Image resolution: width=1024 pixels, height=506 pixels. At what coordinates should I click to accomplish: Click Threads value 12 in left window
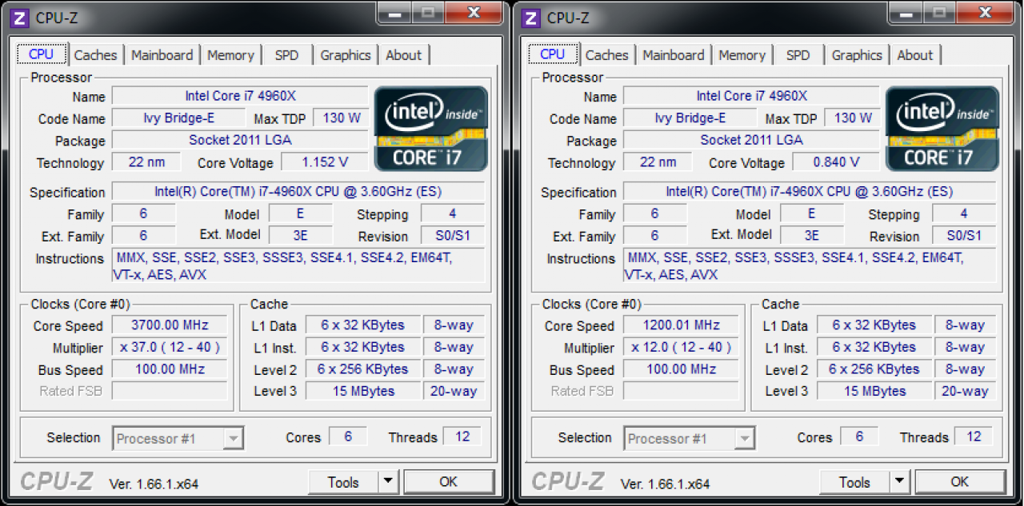462,437
